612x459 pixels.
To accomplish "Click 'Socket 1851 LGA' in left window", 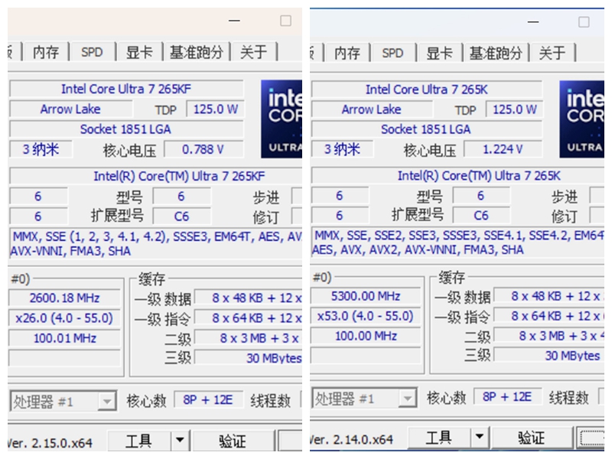I will click(x=125, y=129).
